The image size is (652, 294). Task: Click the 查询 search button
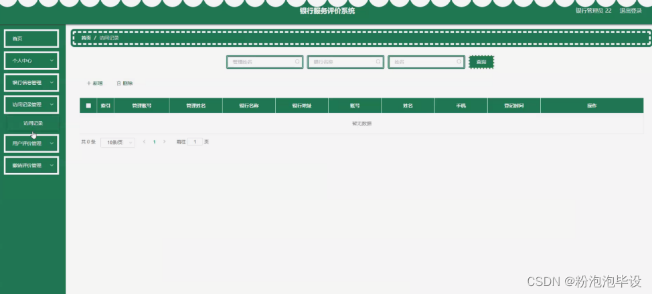481,62
